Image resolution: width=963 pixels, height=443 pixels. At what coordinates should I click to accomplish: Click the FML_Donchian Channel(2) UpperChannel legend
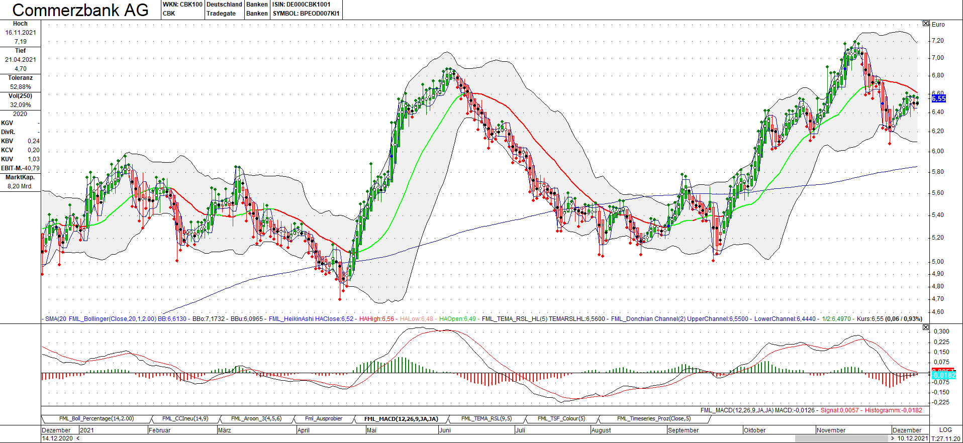click(x=680, y=319)
